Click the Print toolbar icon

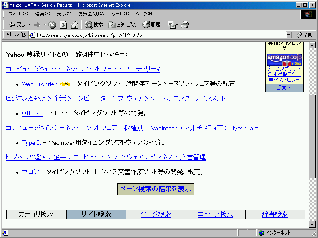point(185,25)
